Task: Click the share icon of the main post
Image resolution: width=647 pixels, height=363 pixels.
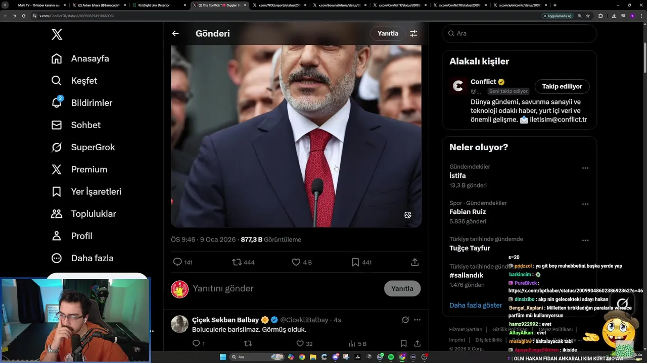Action: (x=414, y=262)
